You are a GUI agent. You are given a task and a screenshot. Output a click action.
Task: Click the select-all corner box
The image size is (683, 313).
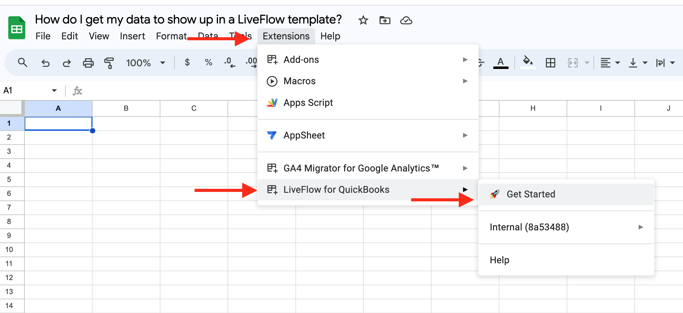pyautogui.click(x=12, y=108)
